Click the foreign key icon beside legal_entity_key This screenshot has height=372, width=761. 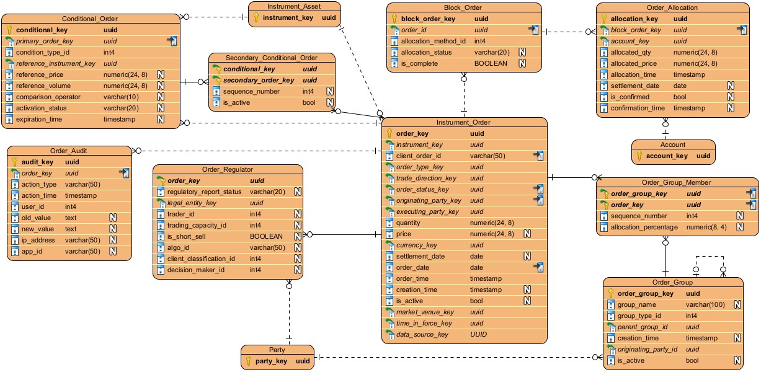161,203
